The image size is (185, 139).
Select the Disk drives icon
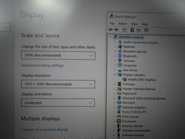(x=120, y=70)
